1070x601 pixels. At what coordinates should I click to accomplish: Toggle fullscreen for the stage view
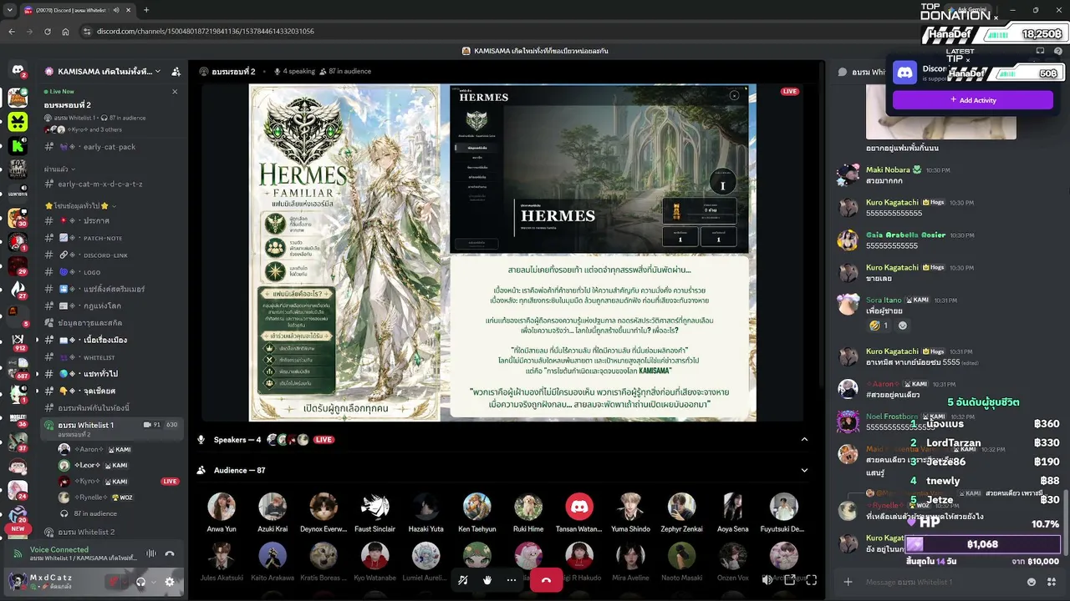pyautogui.click(x=811, y=580)
